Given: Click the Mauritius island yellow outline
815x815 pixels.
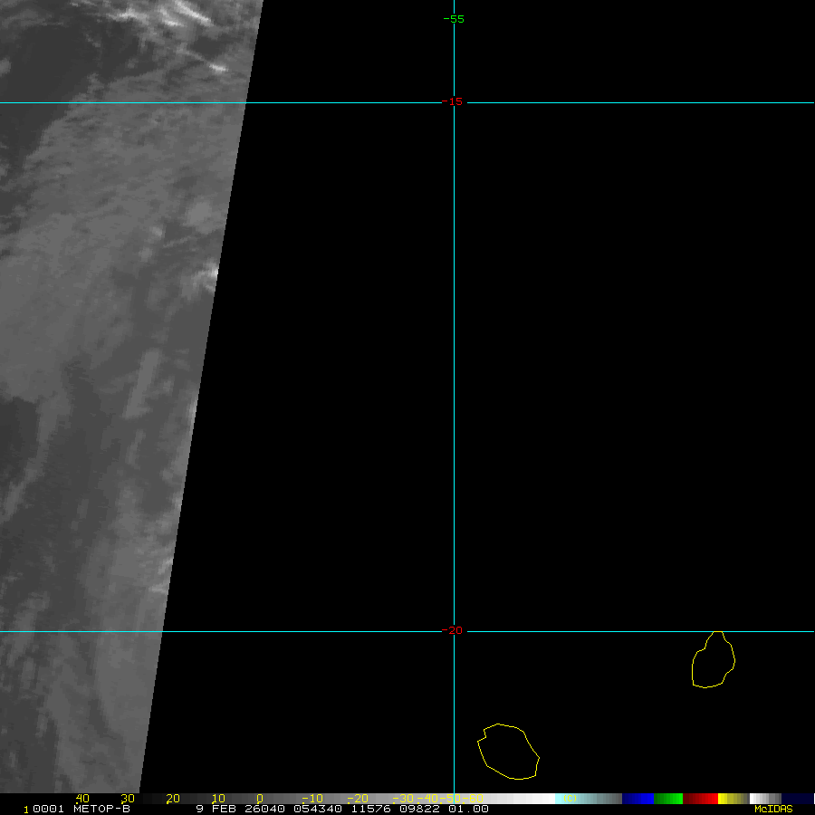Looking at the screenshot, I should [713, 660].
